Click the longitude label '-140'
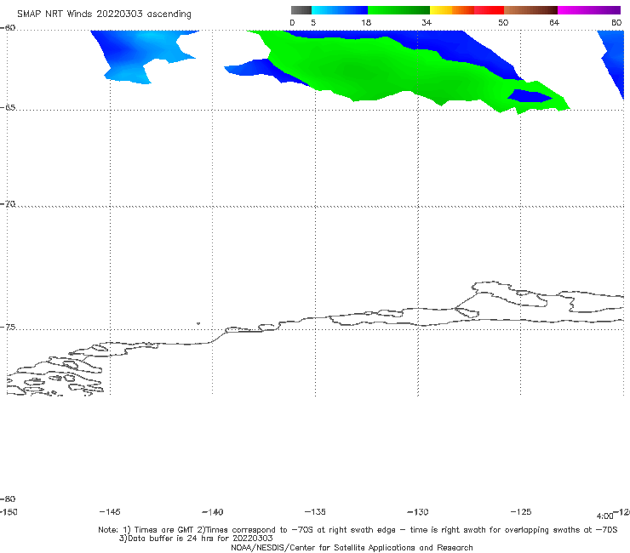 (213, 511)
